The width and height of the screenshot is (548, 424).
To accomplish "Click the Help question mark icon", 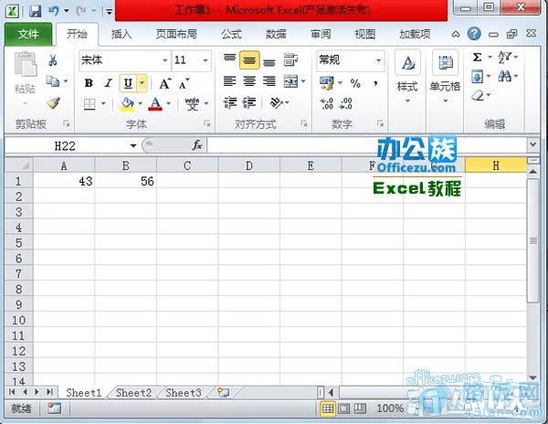I will (x=474, y=34).
